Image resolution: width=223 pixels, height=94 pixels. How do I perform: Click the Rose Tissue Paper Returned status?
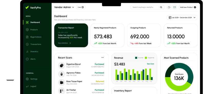click(x=100, y=81)
